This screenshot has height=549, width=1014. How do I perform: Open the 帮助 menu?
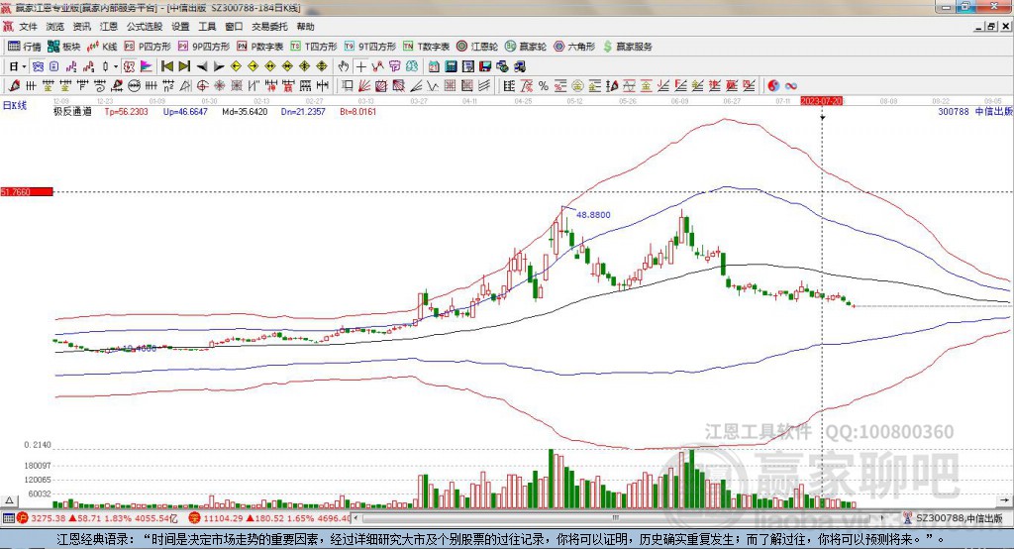tap(305, 27)
